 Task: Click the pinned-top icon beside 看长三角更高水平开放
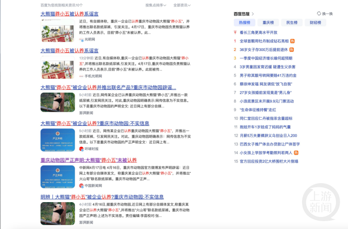pyautogui.click(x=235, y=32)
